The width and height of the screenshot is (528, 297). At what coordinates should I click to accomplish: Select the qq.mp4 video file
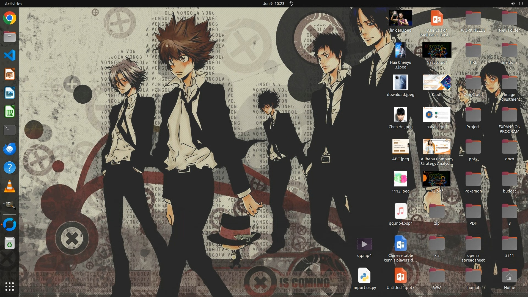pyautogui.click(x=364, y=244)
